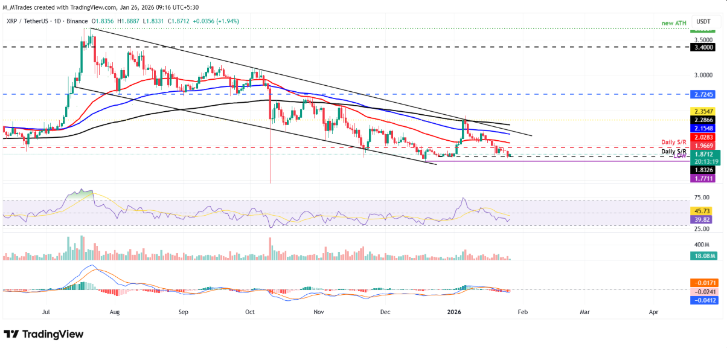
Task: Click the yellow 2.3547 price swatch
Action: tap(702, 111)
